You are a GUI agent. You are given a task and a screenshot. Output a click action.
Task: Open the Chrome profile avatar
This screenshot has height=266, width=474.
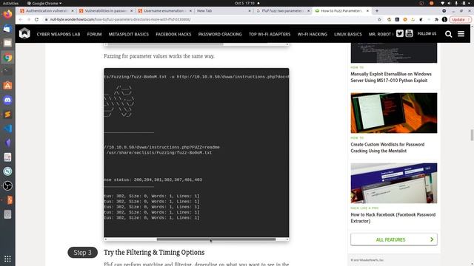(x=444, y=19)
